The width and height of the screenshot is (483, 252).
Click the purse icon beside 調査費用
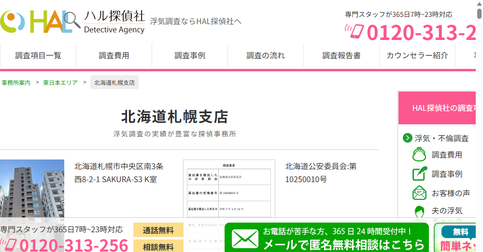click(419, 155)
